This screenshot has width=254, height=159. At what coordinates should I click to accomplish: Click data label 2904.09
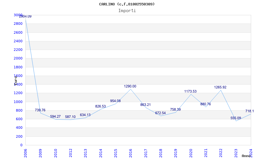25,17
